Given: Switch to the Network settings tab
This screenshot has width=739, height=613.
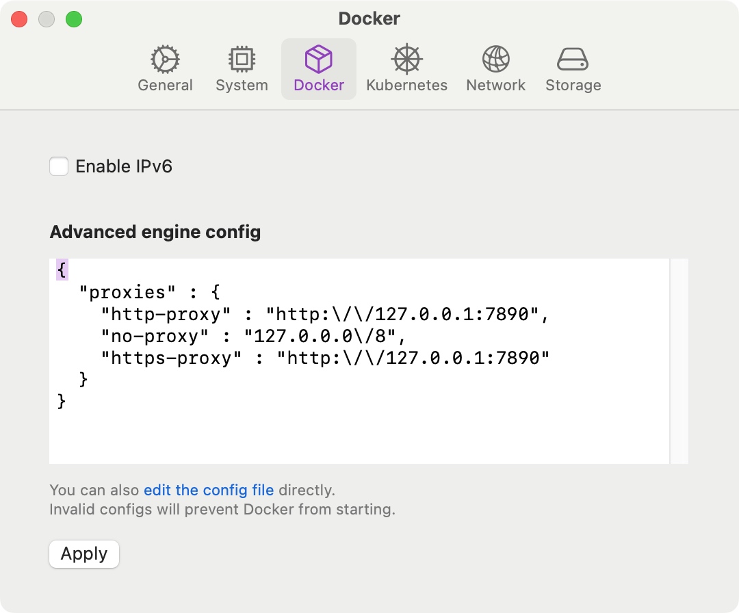Looking at the screenshot, I should (495, 68).
